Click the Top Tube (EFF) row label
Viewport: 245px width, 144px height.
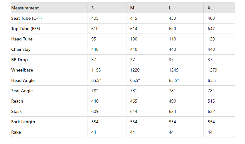coord(26,29)
